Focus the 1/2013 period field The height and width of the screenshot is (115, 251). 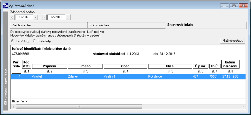coord(24,17)
